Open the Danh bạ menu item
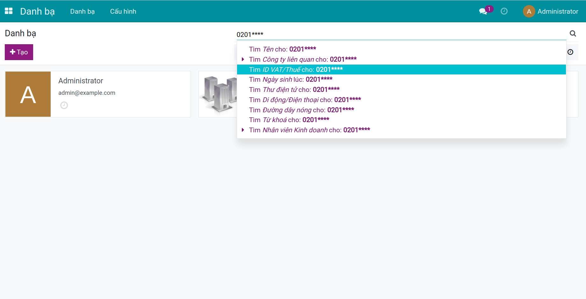 (82, 11)
